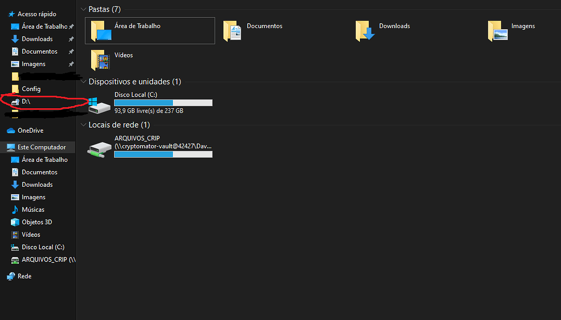The image size is (561, 320).
Task: Click the Objetos 3D cube icon
Action: pyautogui.click(x=15, y=222)
